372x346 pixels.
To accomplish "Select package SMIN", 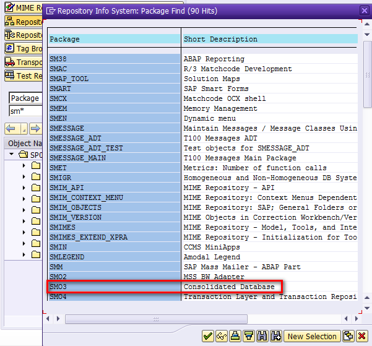I will point(115,247).
